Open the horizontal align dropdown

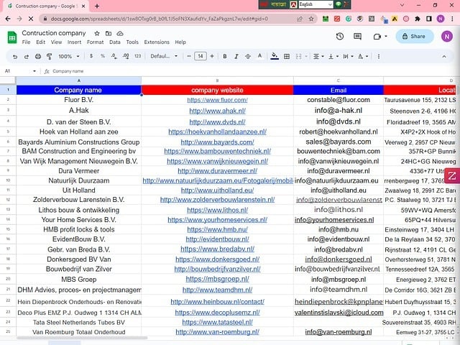[x=318, y=56]
